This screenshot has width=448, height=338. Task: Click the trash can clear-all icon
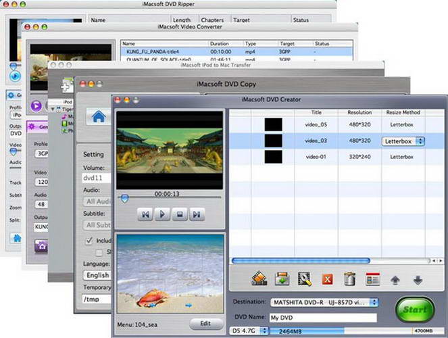(349, 278)
